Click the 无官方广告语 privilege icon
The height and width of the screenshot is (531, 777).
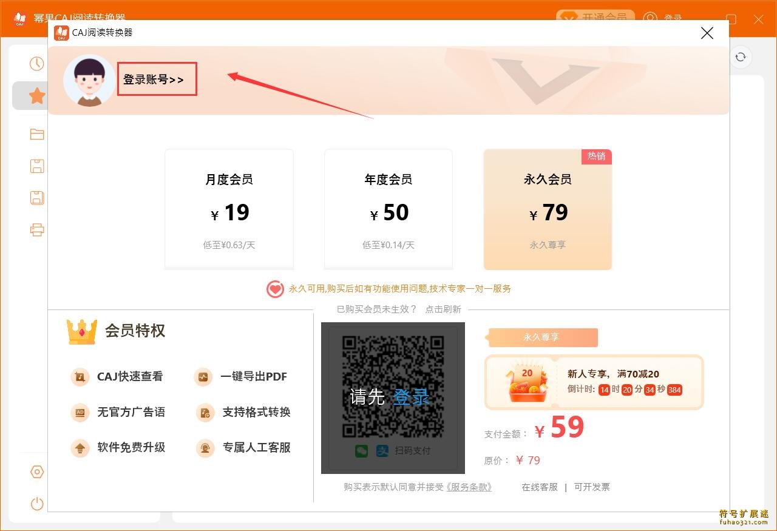80,413
